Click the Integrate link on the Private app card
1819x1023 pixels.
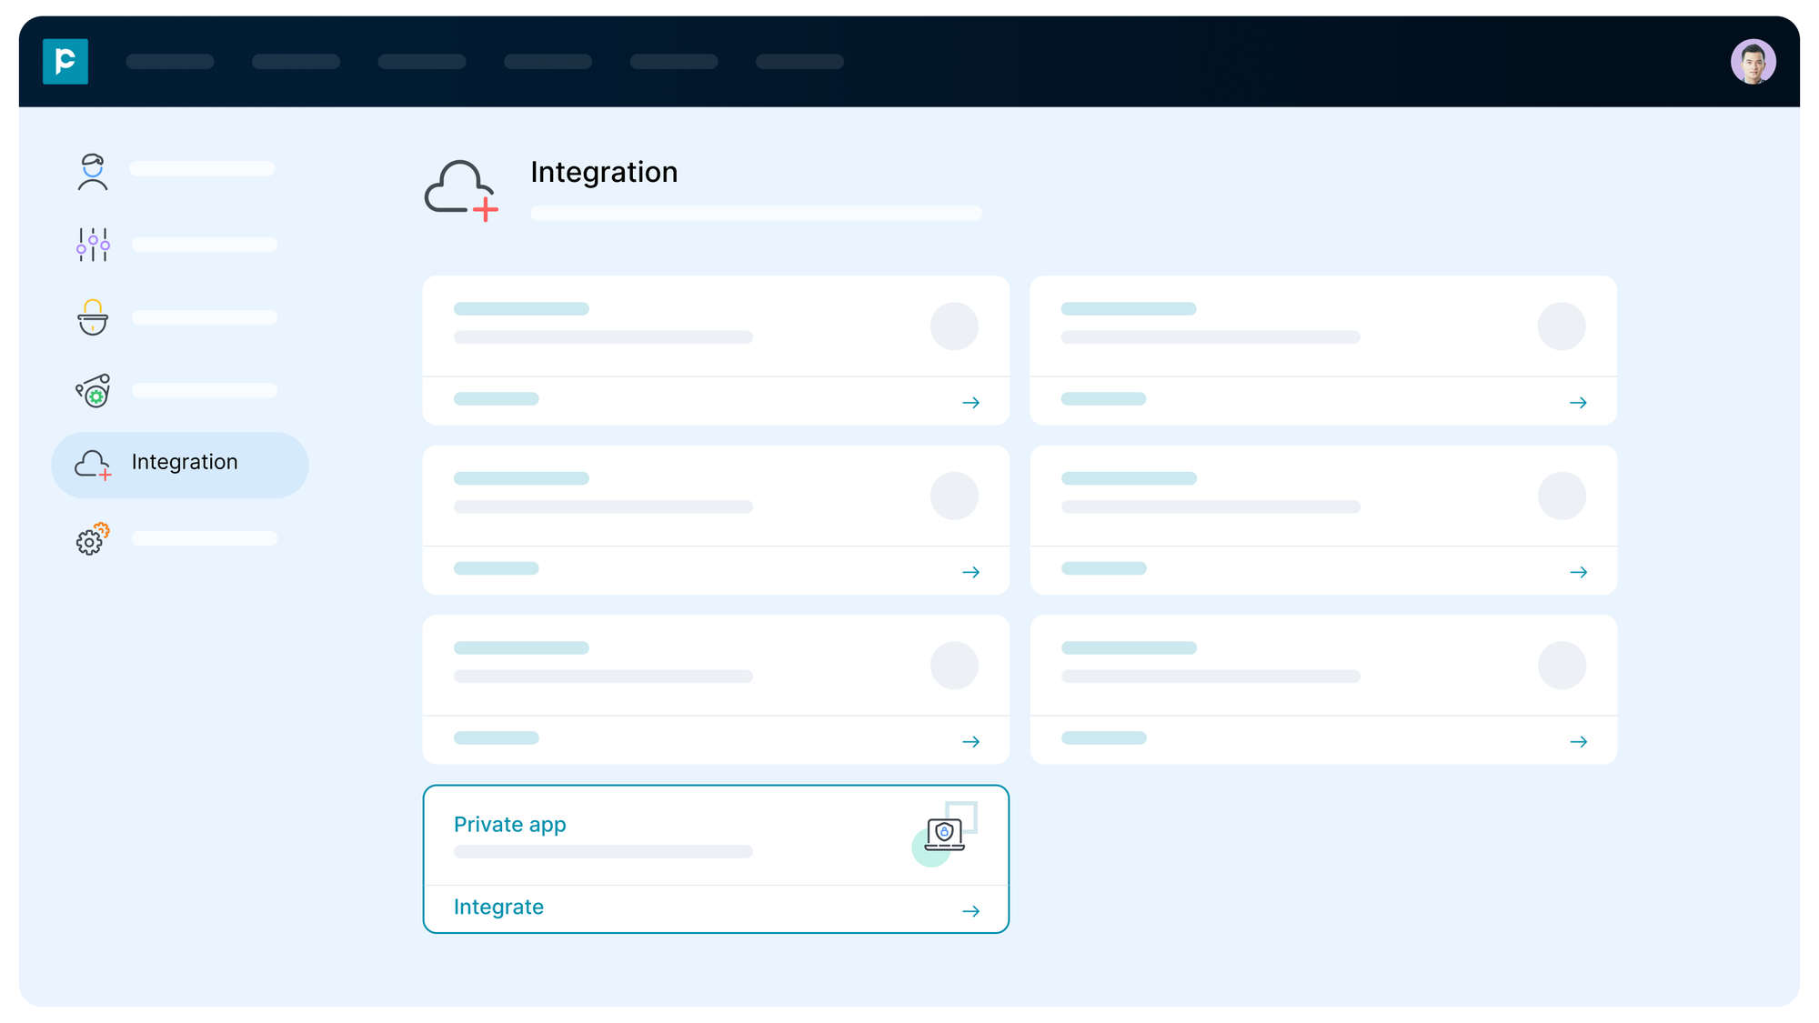(x=498, y=907)
